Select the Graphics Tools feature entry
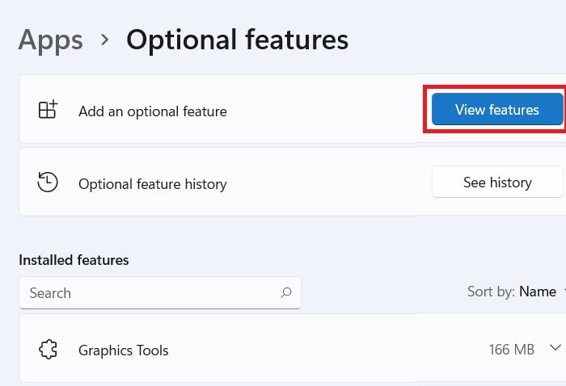Image resolution: width=566 pixels, height=386 pixels. click(123, 350)
